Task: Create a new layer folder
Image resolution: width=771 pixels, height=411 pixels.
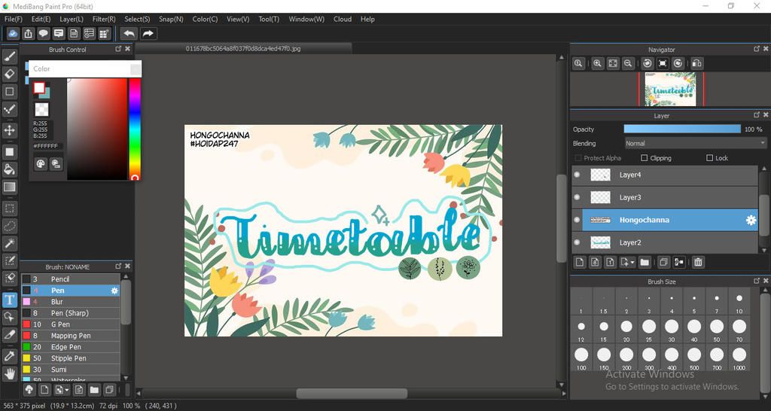Action: coord(645,262)
